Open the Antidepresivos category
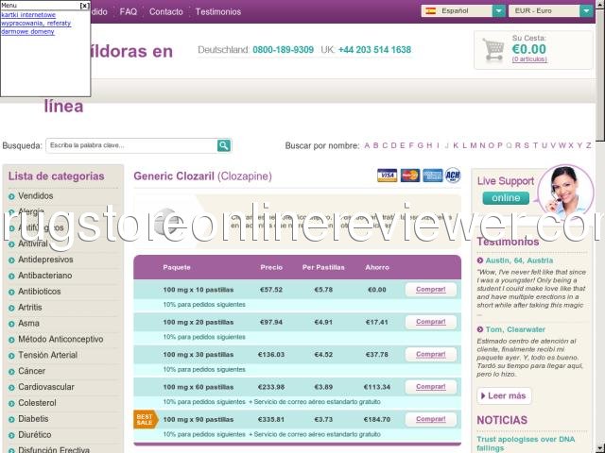605x453 pixels. click(45, 260)
